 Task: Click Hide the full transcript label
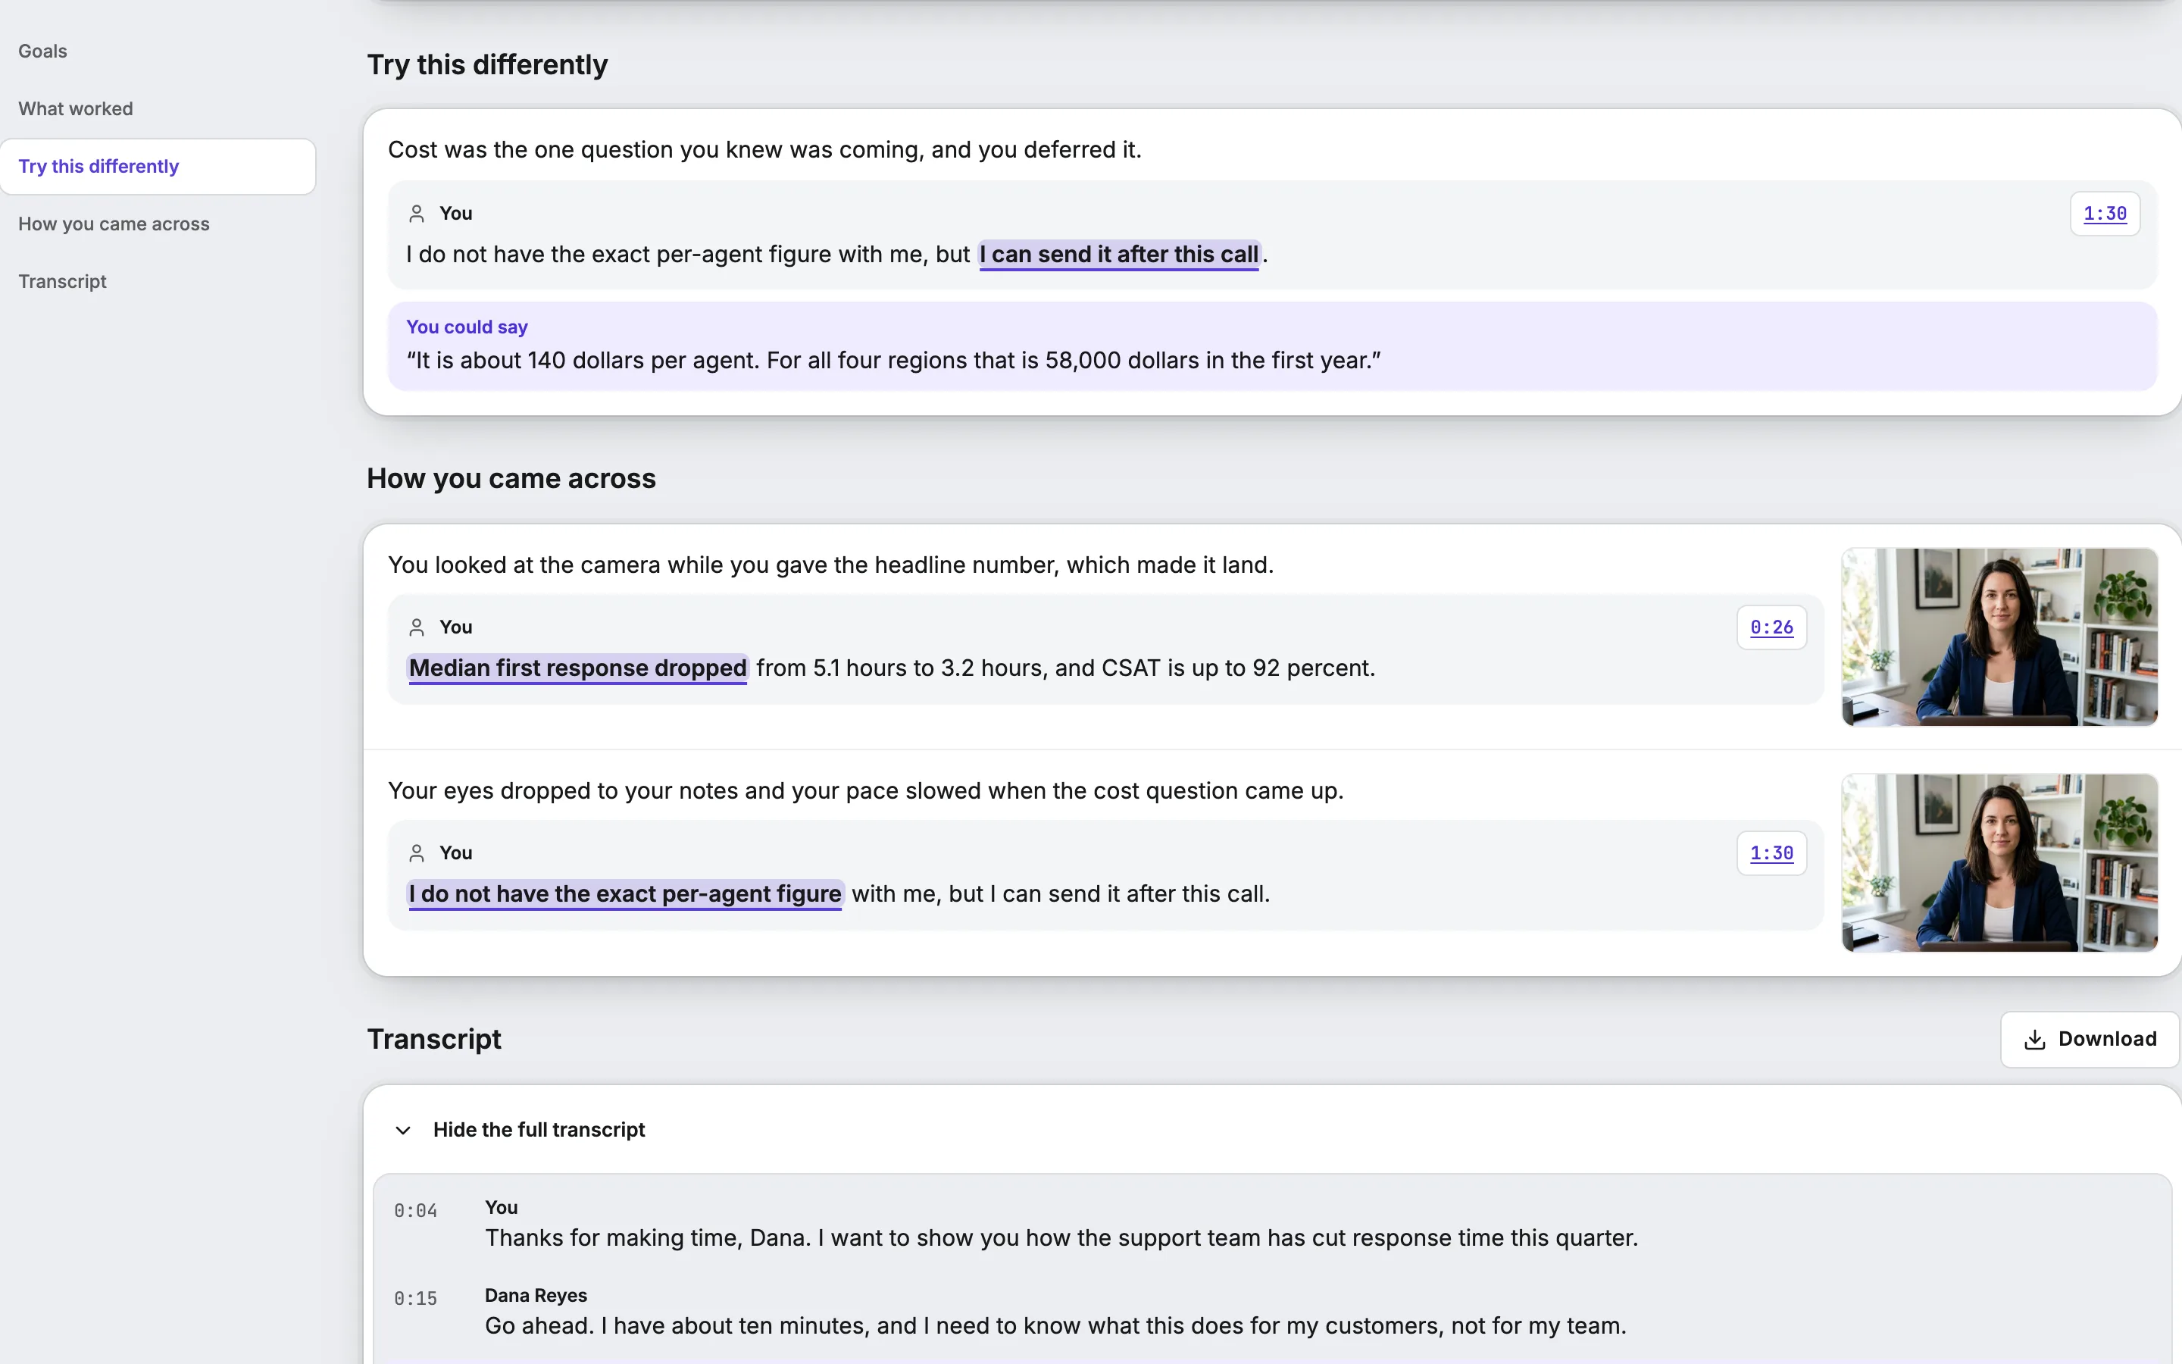point(538,1131)
